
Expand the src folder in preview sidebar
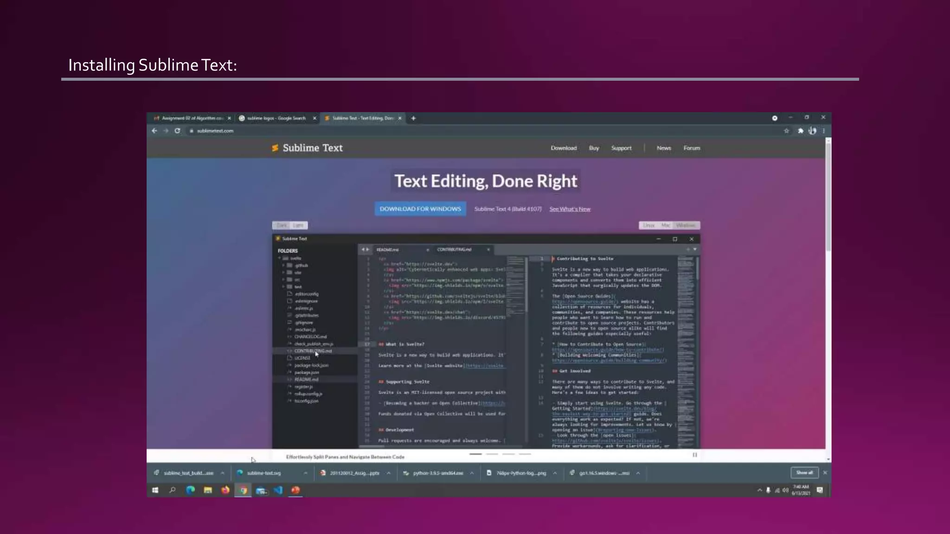[x=283, y=280]
